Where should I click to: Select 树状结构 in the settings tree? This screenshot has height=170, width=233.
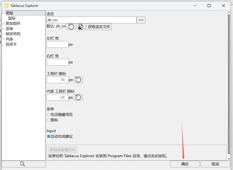click(x=13, y=34)
